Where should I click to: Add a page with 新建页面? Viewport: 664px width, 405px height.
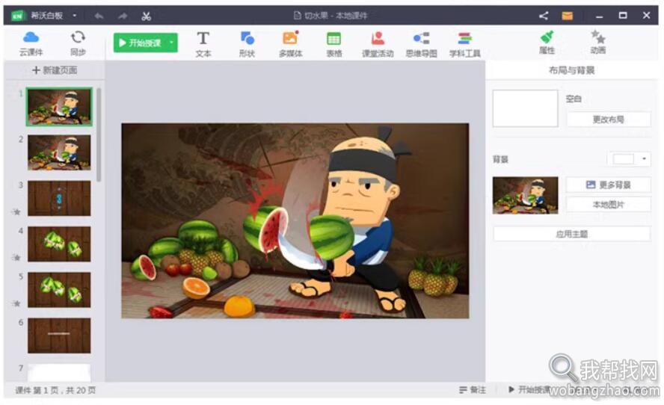pos(55,70)
